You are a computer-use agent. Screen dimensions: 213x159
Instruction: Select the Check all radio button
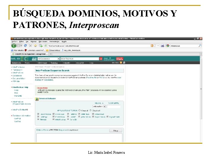91,110
